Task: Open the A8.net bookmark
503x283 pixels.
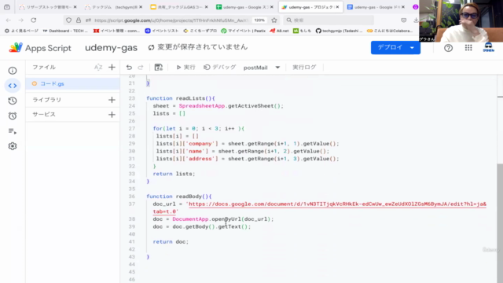Action: pyautogui.click(x=279, y=31)
